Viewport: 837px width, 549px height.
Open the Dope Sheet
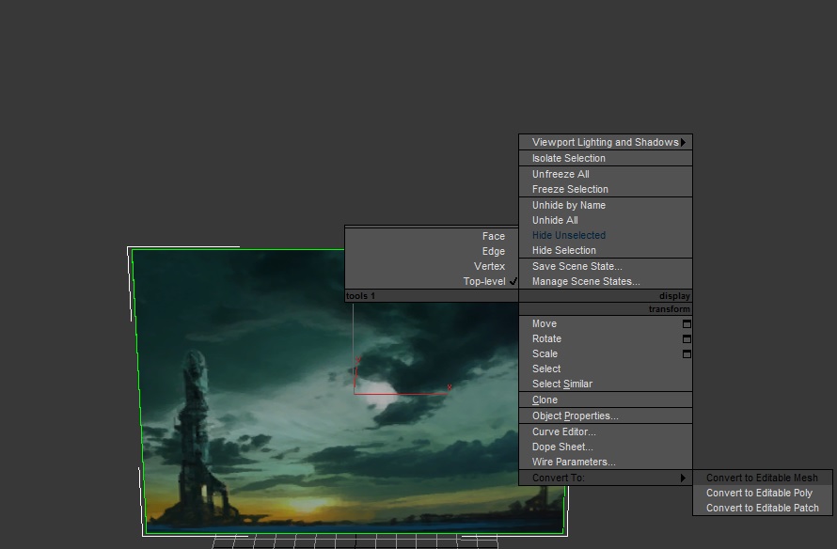click(562, 447)
